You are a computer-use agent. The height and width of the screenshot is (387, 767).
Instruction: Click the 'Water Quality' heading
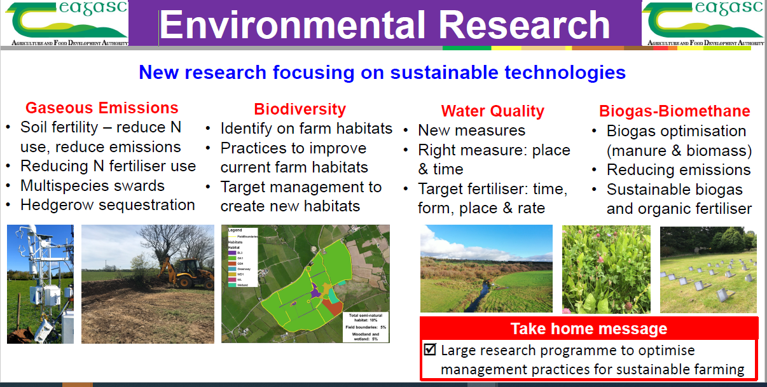pos(493,111)
